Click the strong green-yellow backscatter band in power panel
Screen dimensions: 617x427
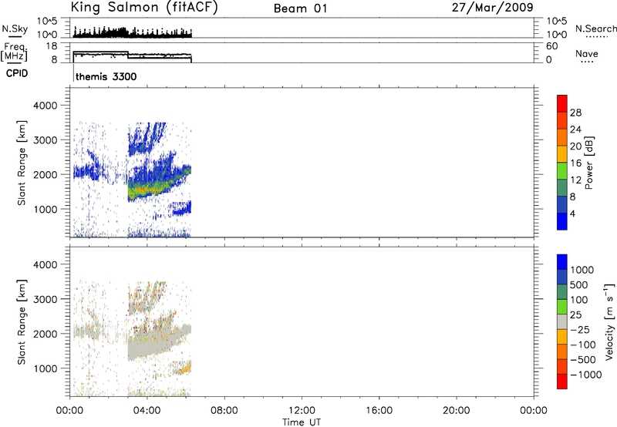[x=150, y=190]
